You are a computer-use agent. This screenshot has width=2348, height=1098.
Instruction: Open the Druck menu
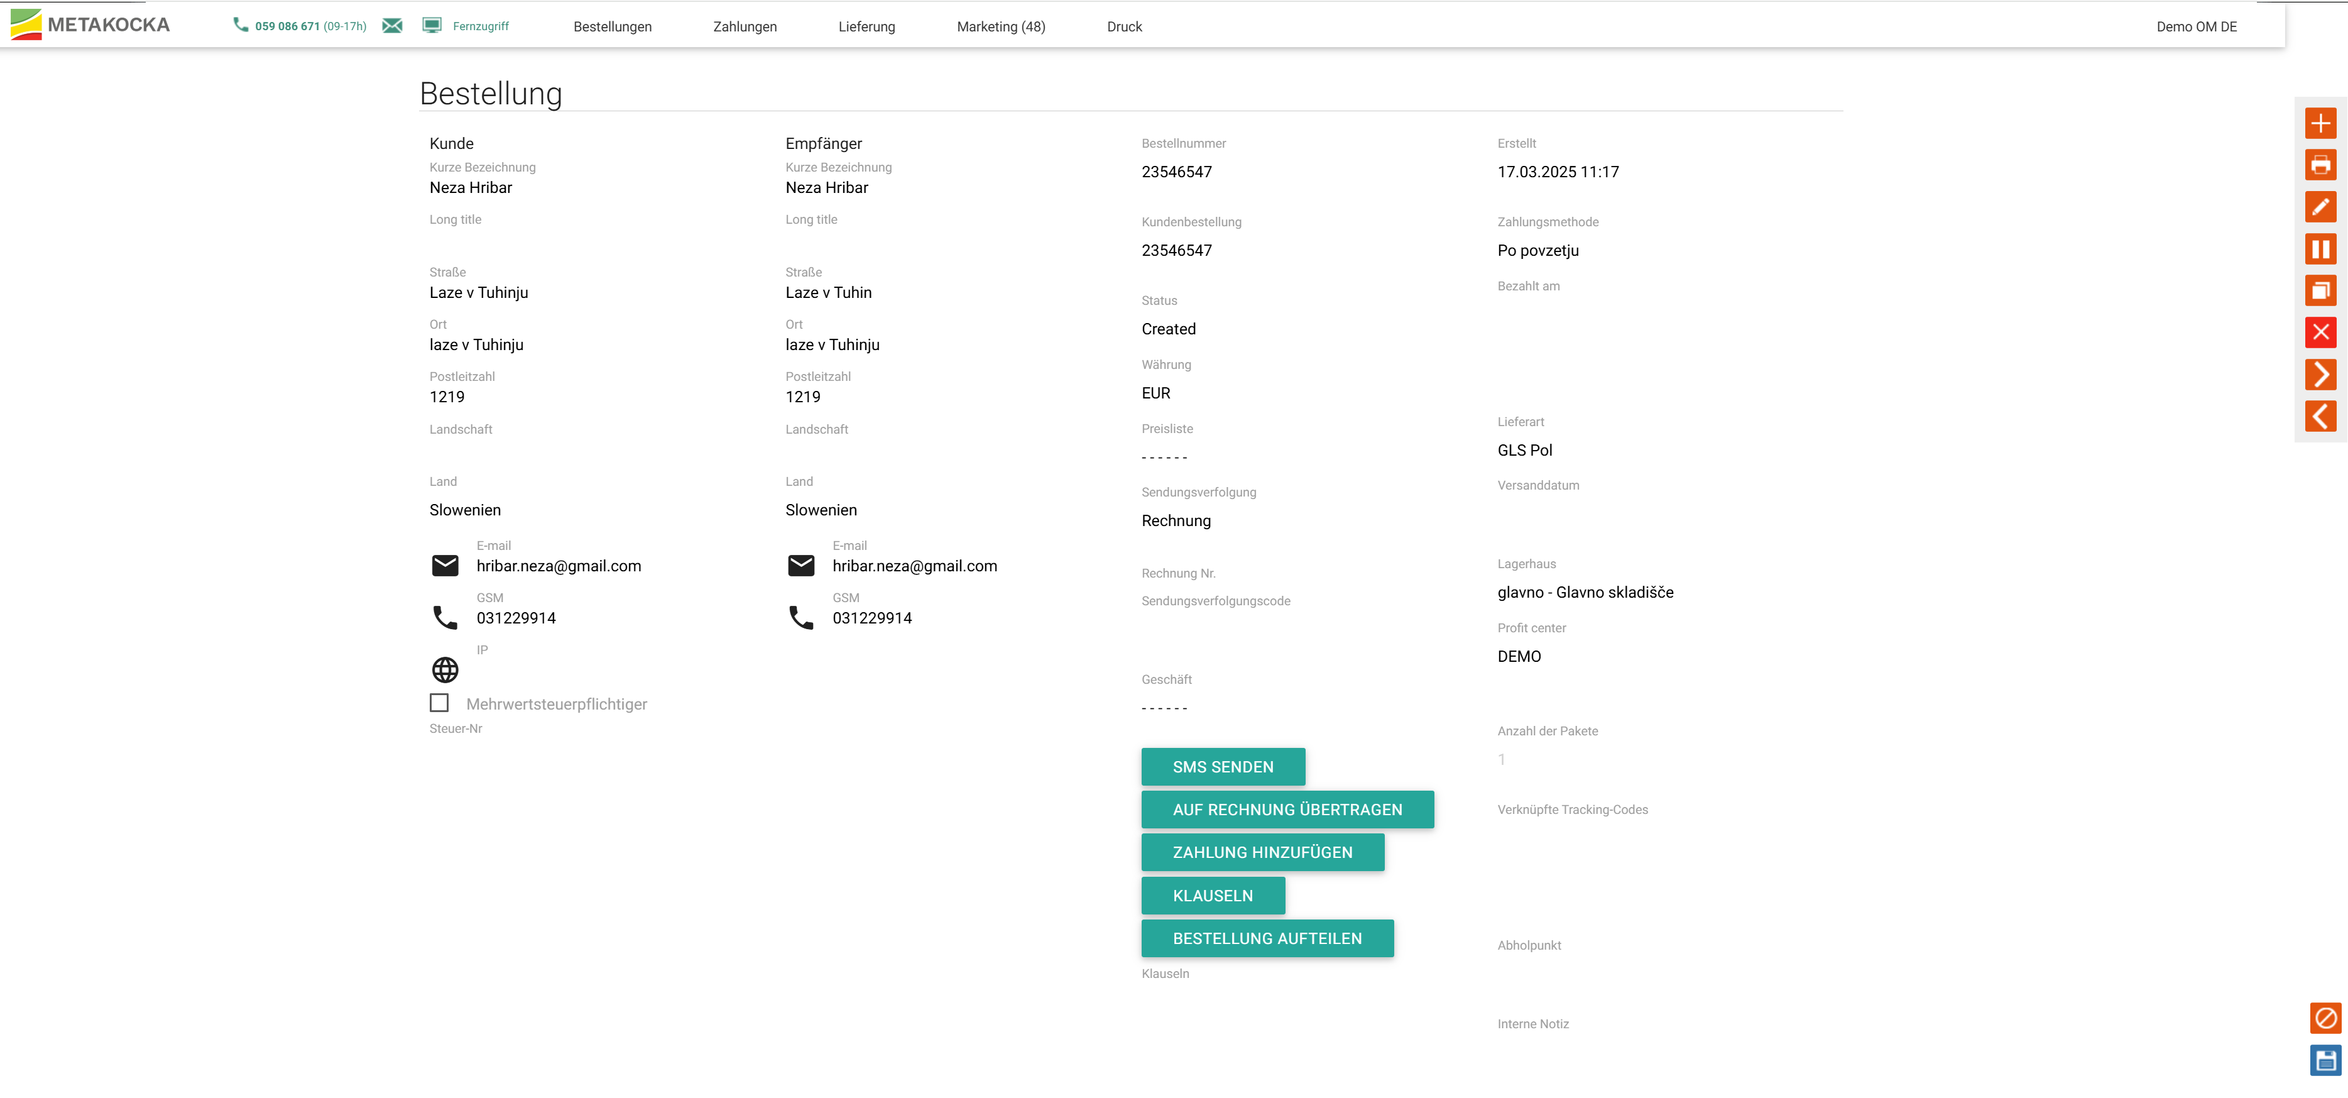click(1124, 26)
